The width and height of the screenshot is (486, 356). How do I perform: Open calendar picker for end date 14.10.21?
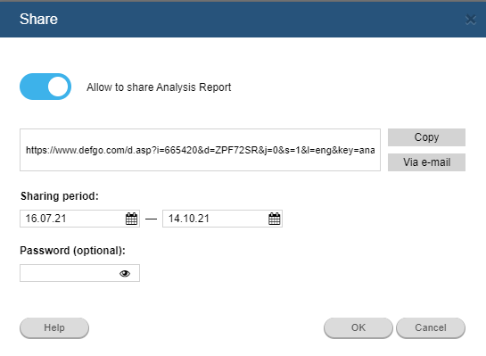click(275, 219)
